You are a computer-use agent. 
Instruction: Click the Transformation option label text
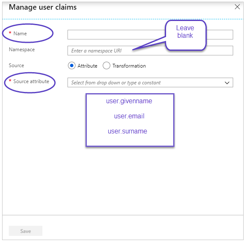(x=129, y=66)
